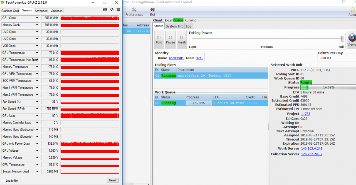This screenshot has width=356, height=185.
Task: Open the horst1981 name link
Action: (176, 58)
